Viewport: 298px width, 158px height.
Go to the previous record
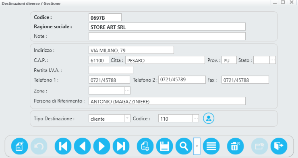click(x=82, y=146)
